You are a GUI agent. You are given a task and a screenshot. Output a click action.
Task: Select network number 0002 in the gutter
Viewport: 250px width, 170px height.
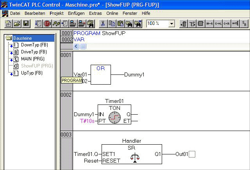(x=66, y=95)
